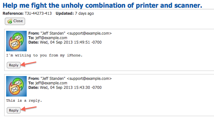214x119 pixels.
Task: Click the Close ticket button
Action: [x=15, y=21]
